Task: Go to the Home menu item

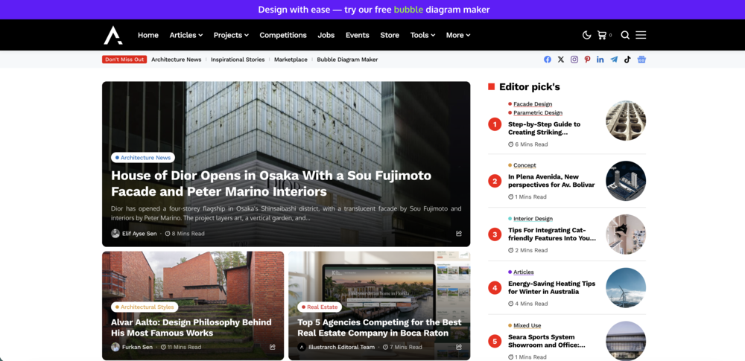Action: (148, 35)
